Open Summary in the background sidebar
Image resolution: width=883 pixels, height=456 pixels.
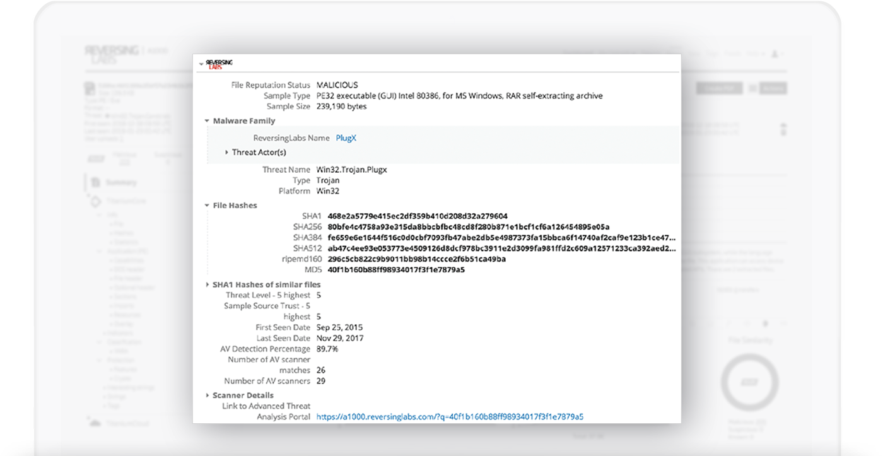coord(120,183)
